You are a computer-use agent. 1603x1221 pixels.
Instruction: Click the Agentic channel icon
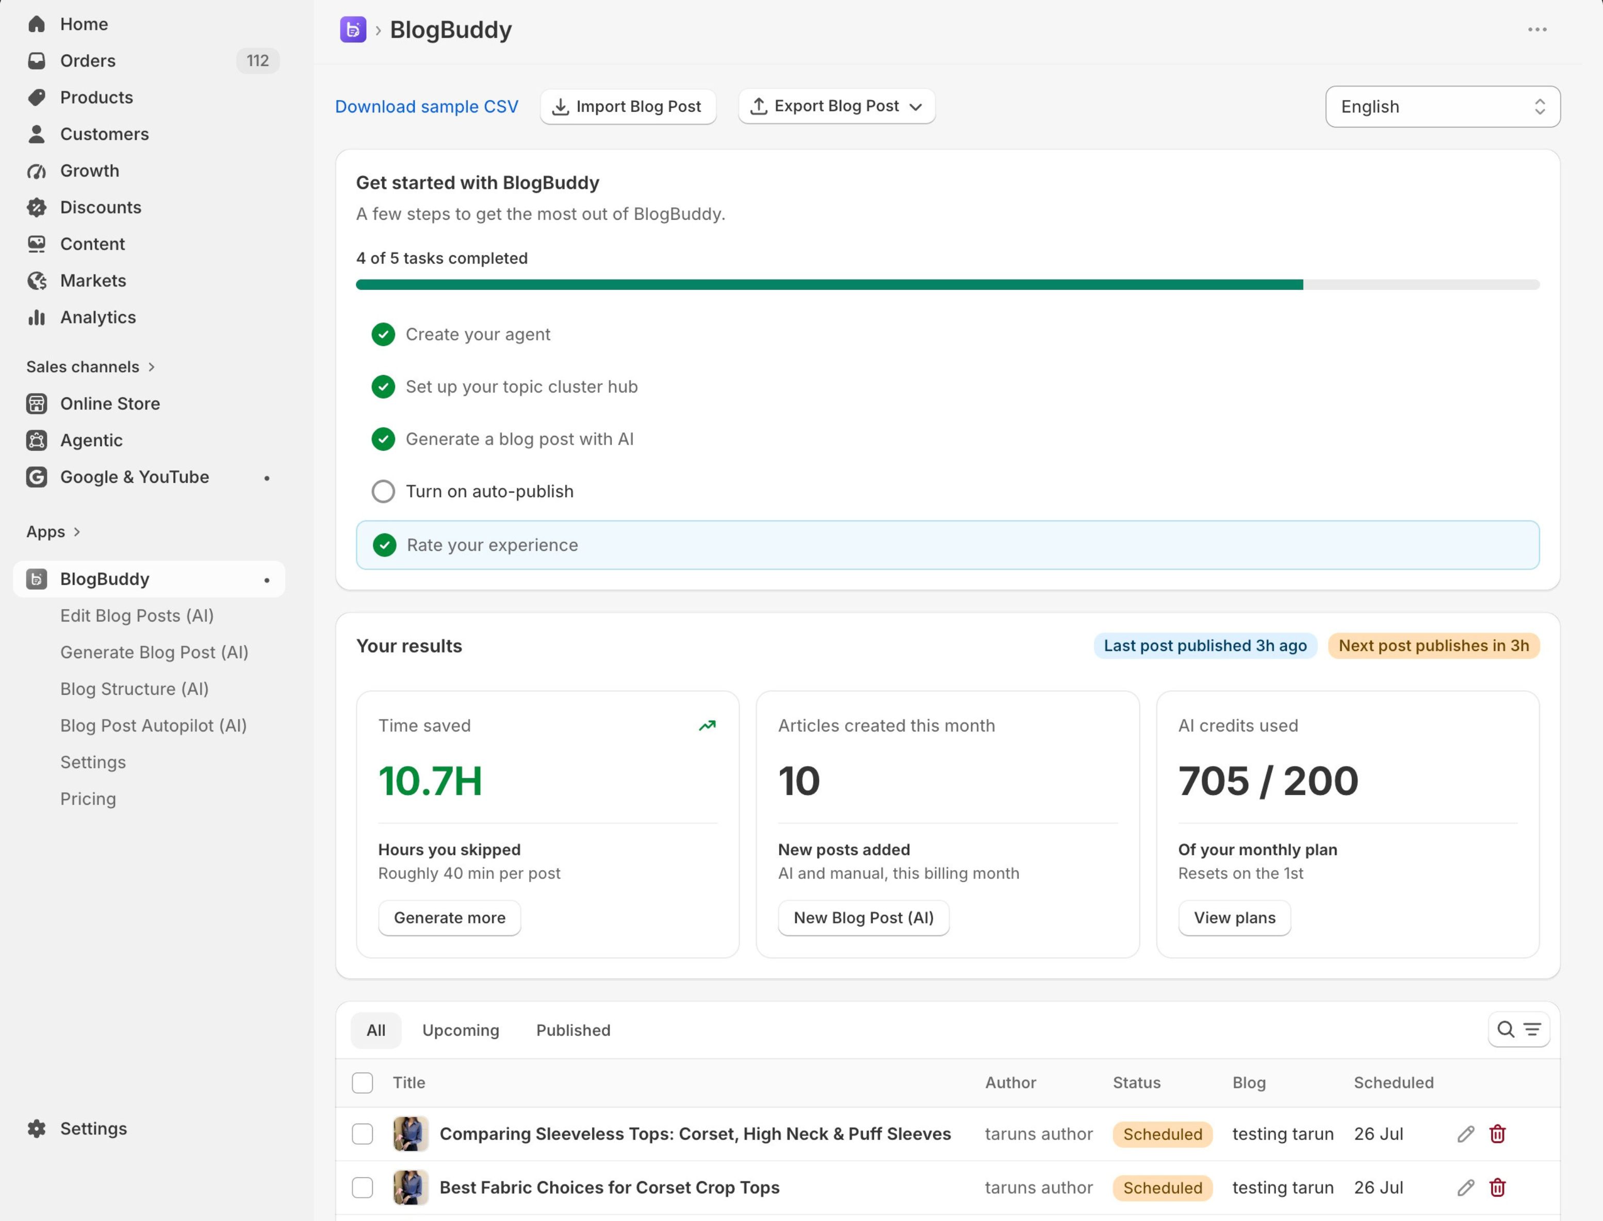click(x=36, y=441)
